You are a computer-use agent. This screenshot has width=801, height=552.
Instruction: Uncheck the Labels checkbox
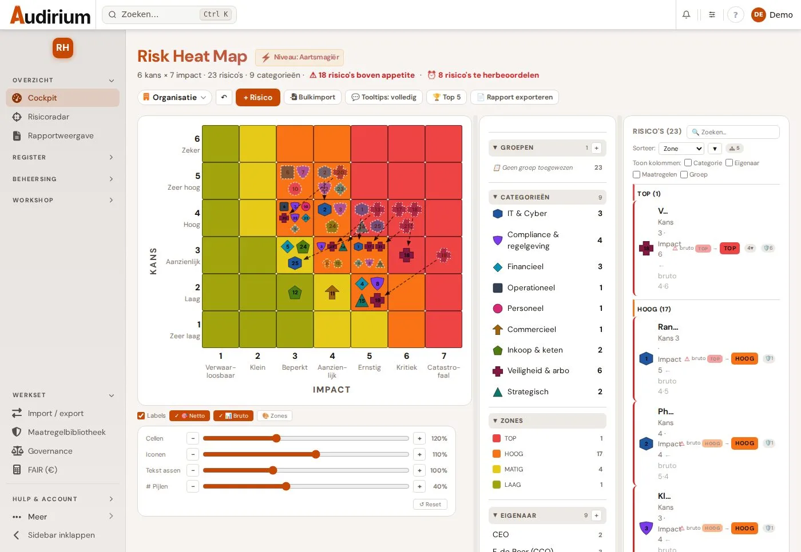pyautogui.click(x=141, y=416)
